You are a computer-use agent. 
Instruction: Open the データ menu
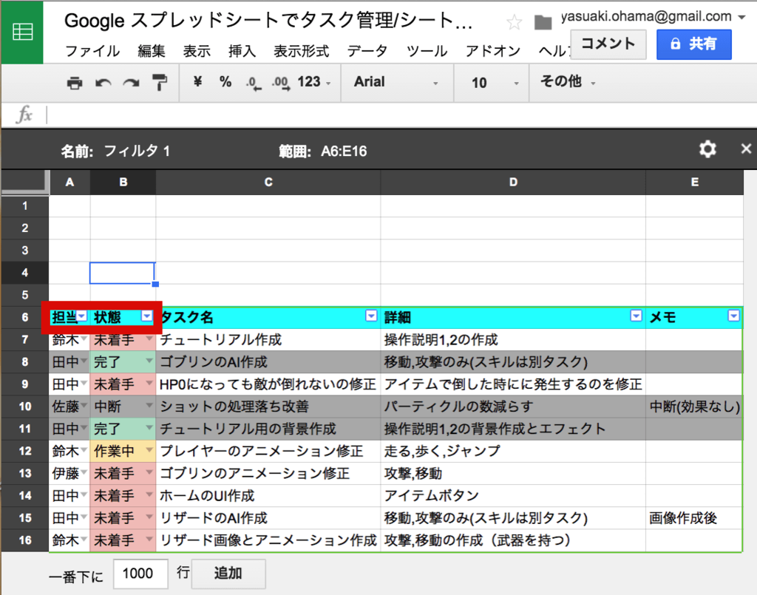pyautogui.click(x=367, y=51)
